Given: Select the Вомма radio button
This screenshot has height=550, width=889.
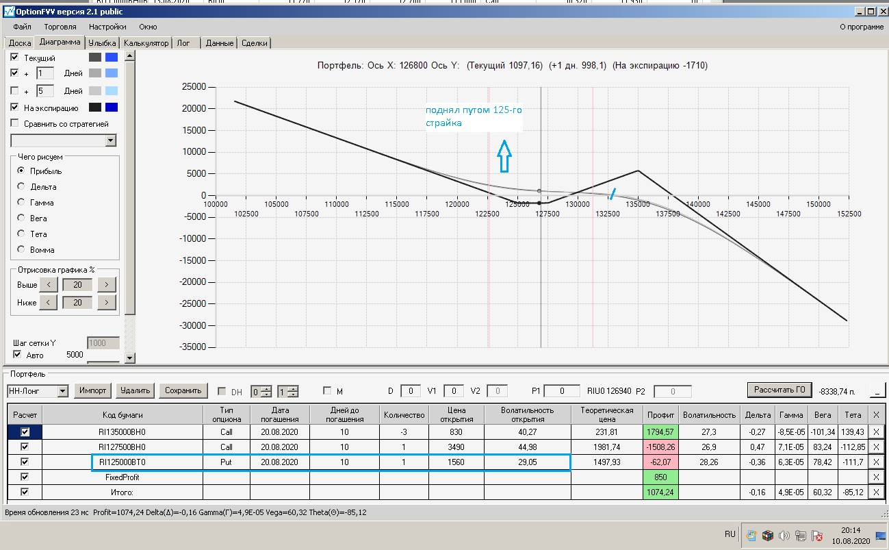Looking at the screenshot, I should (21, 249).
